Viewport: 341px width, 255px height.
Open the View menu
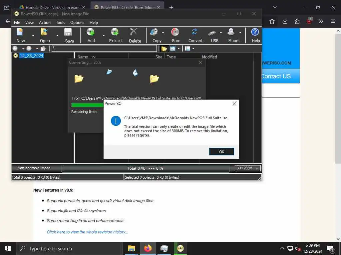[x=29, y=23]
